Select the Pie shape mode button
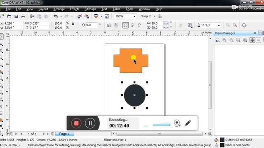The width and height of the screenshot is (264, 148). point(132,25)
